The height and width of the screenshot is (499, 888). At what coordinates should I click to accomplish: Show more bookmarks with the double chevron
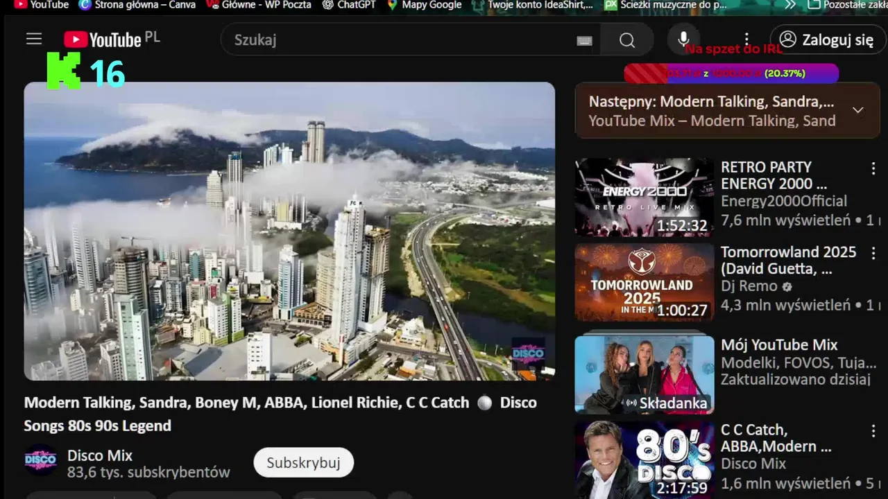tap(790, 5)
